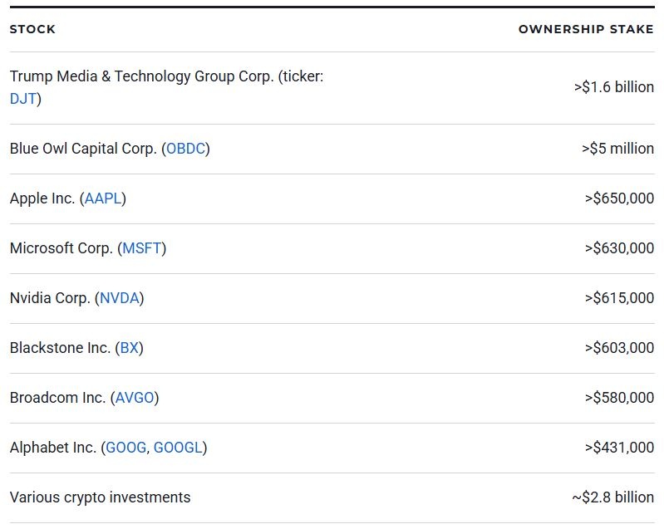Click the Trump Media & Technology Group name
664x529 pixels.
pyautogui.click(x=141, y=76)
